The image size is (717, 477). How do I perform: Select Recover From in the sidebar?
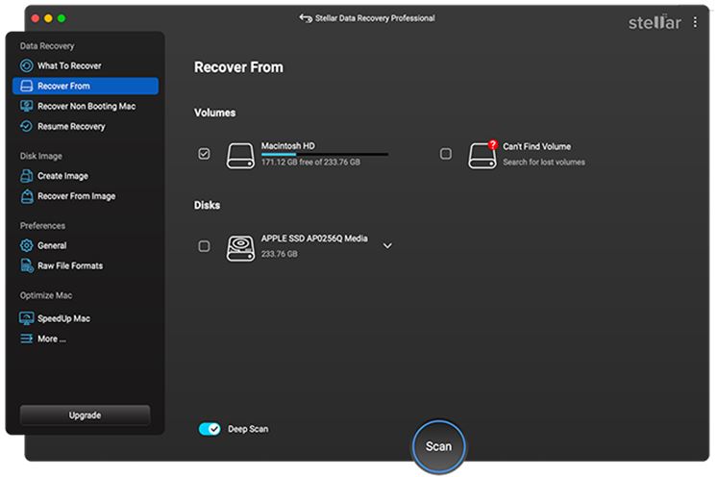(x=85, y=87)
